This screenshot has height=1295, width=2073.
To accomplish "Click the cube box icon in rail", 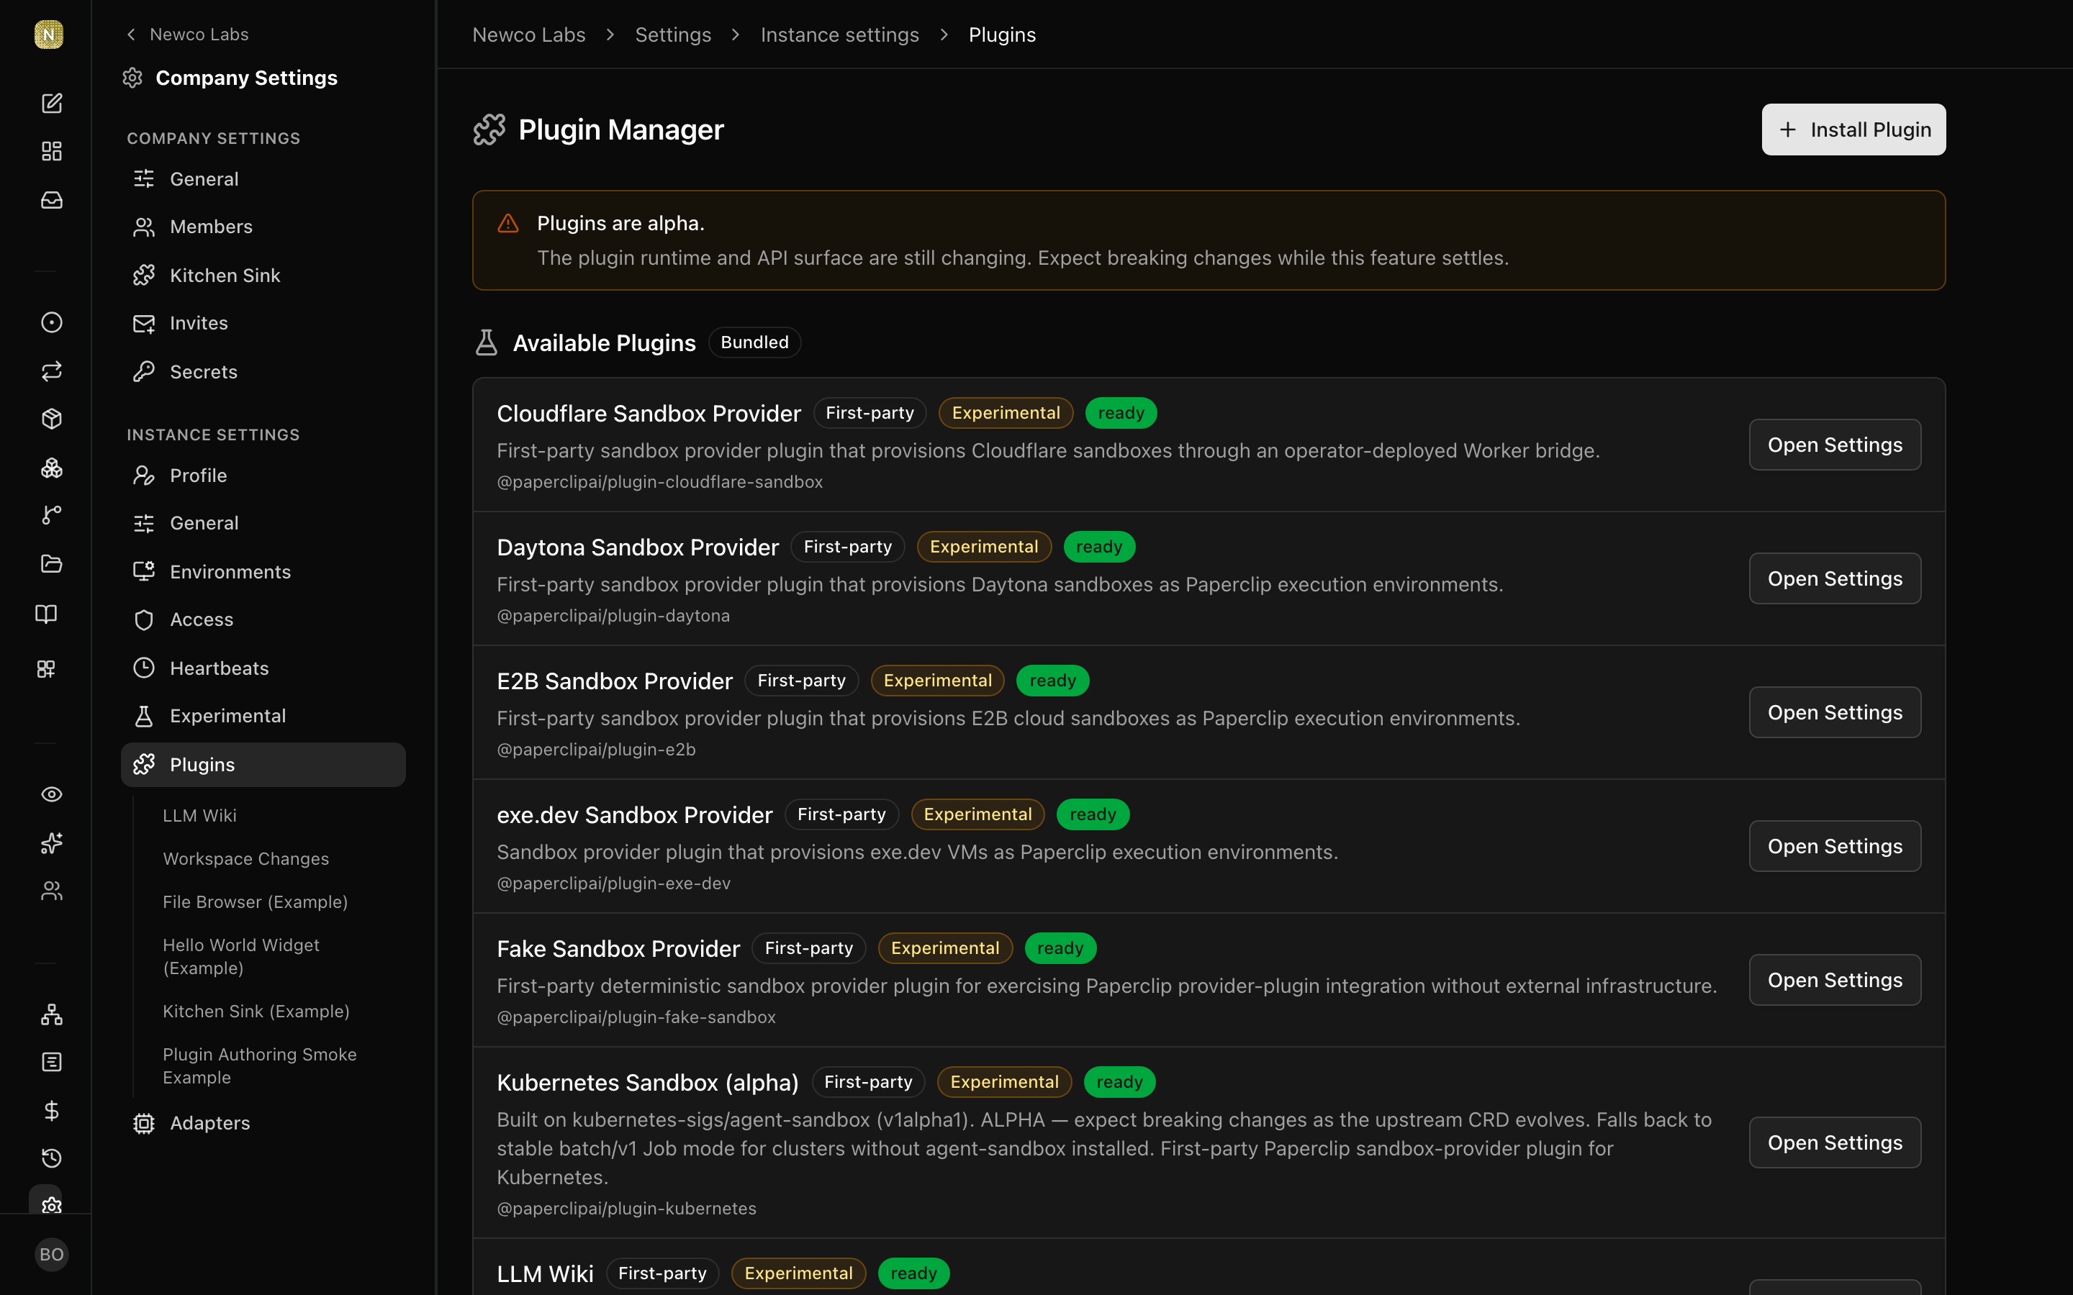I will 51,419.
